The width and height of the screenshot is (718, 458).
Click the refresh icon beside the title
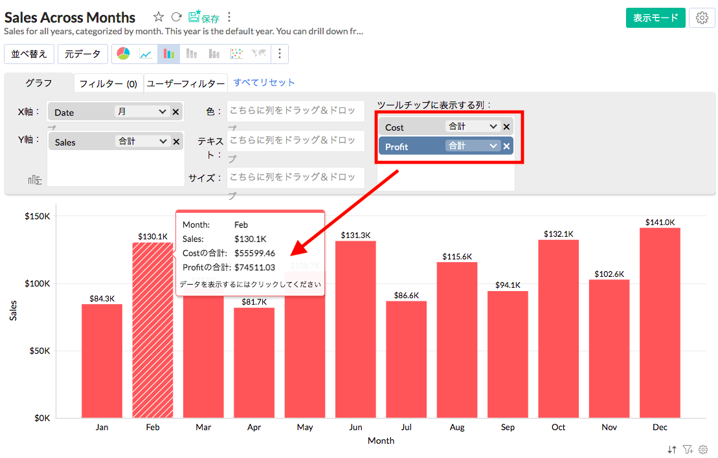[176, 17]
